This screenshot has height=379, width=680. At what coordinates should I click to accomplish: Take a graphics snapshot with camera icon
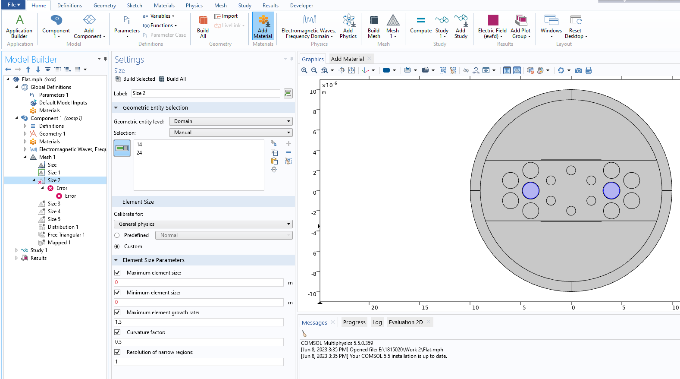(579, 70)
